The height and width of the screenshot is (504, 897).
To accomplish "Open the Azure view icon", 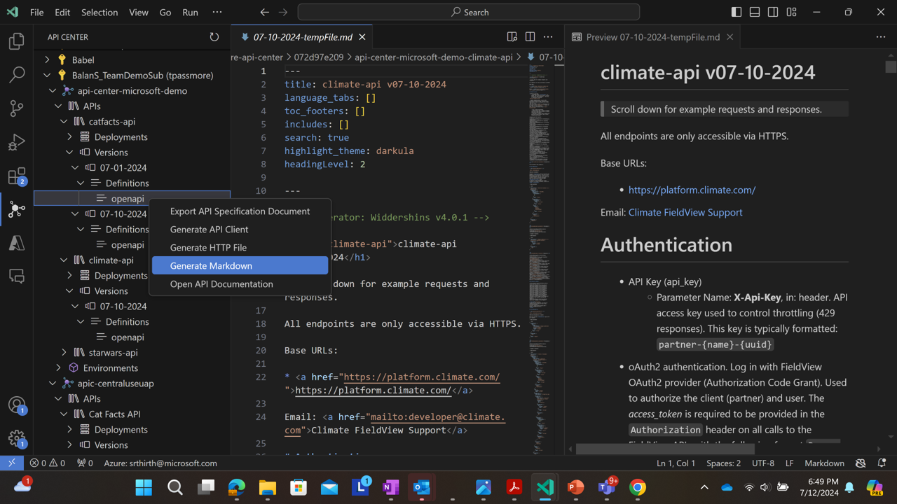I will tap(17, 242).
